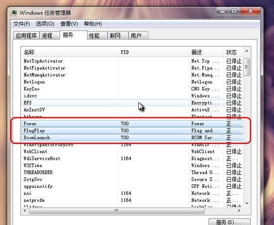Select the NetTcpActivator service row

coord(132,61)
